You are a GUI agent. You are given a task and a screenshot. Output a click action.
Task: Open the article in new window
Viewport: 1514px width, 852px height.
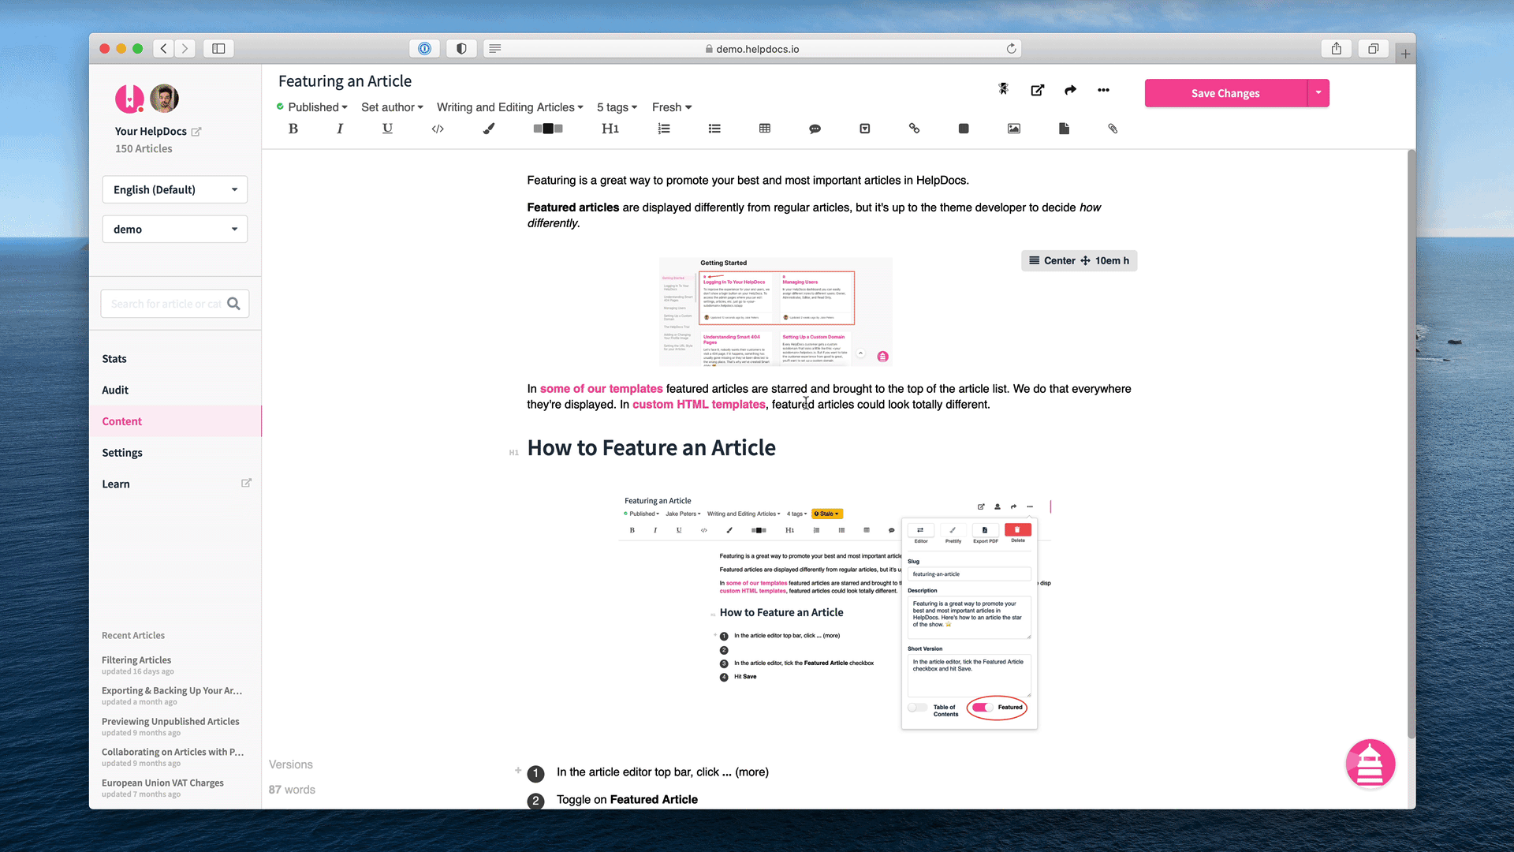click(x=1038, y=90)
